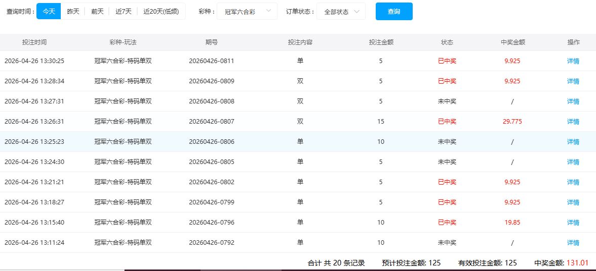Click the 有效投注金额: 125 summary

488,263
